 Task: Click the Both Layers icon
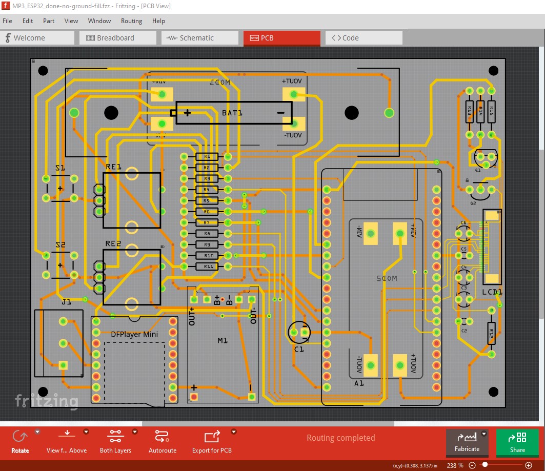[115, 437]
